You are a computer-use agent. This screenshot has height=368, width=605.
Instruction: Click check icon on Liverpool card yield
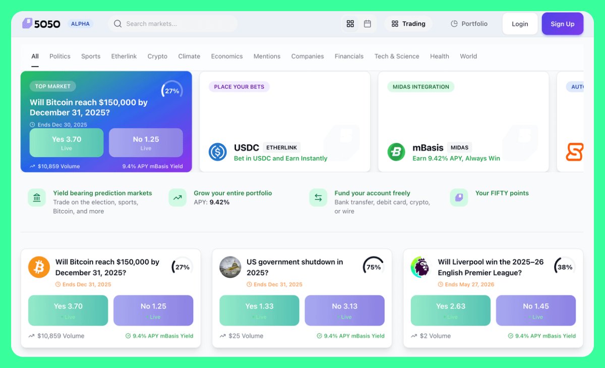coord(511,336)
